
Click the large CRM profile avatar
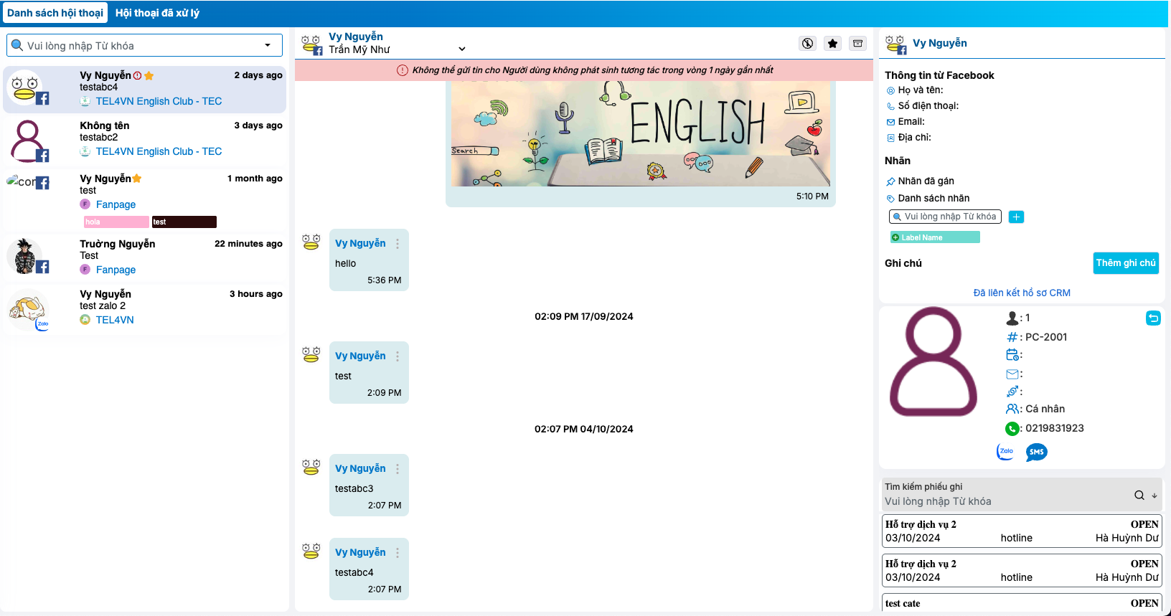coord(933,362)
